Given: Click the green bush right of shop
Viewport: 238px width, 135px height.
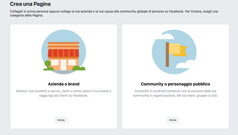Looking at the screenshot, I should tap(79, 68).
